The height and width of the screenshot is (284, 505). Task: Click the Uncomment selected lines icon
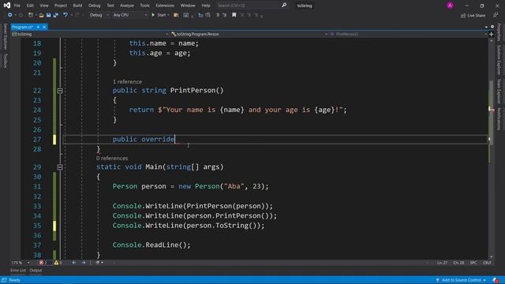click(x=224, y=15)
